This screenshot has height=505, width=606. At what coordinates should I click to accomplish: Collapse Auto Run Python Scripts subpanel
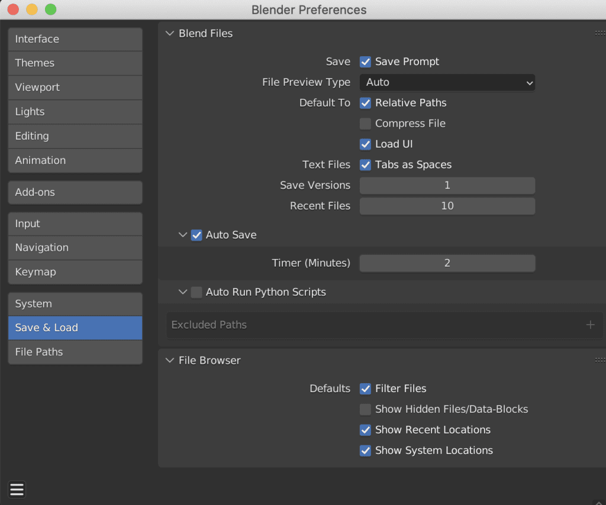[x=183, y=292]
